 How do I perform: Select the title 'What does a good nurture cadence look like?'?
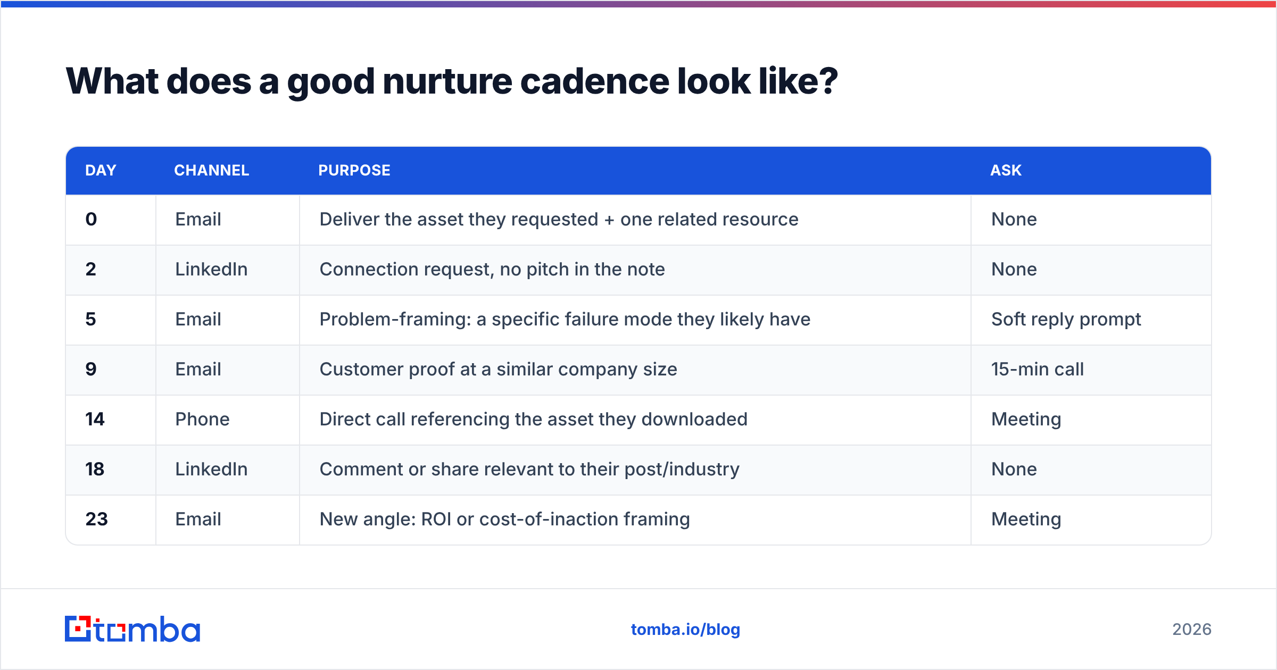[452, 81]
